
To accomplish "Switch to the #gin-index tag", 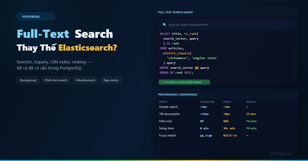I will (111, 80).
